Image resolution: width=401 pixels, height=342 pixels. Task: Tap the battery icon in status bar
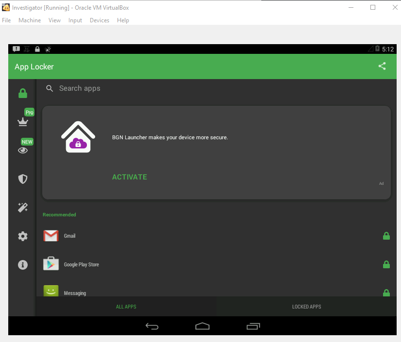[378, 49]
